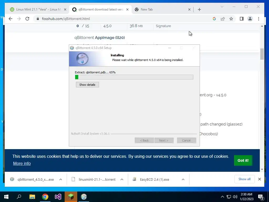
Task: Click Show details in installer
Action: (87, 85)
